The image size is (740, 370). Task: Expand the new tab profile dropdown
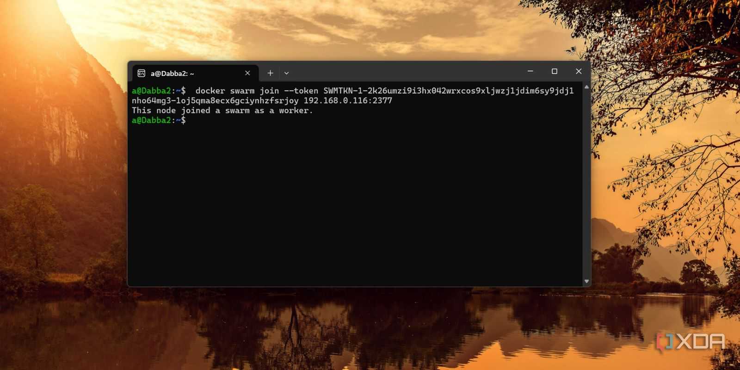(x=286, y=73)
